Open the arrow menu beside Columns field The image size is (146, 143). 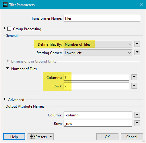point(134,77)
